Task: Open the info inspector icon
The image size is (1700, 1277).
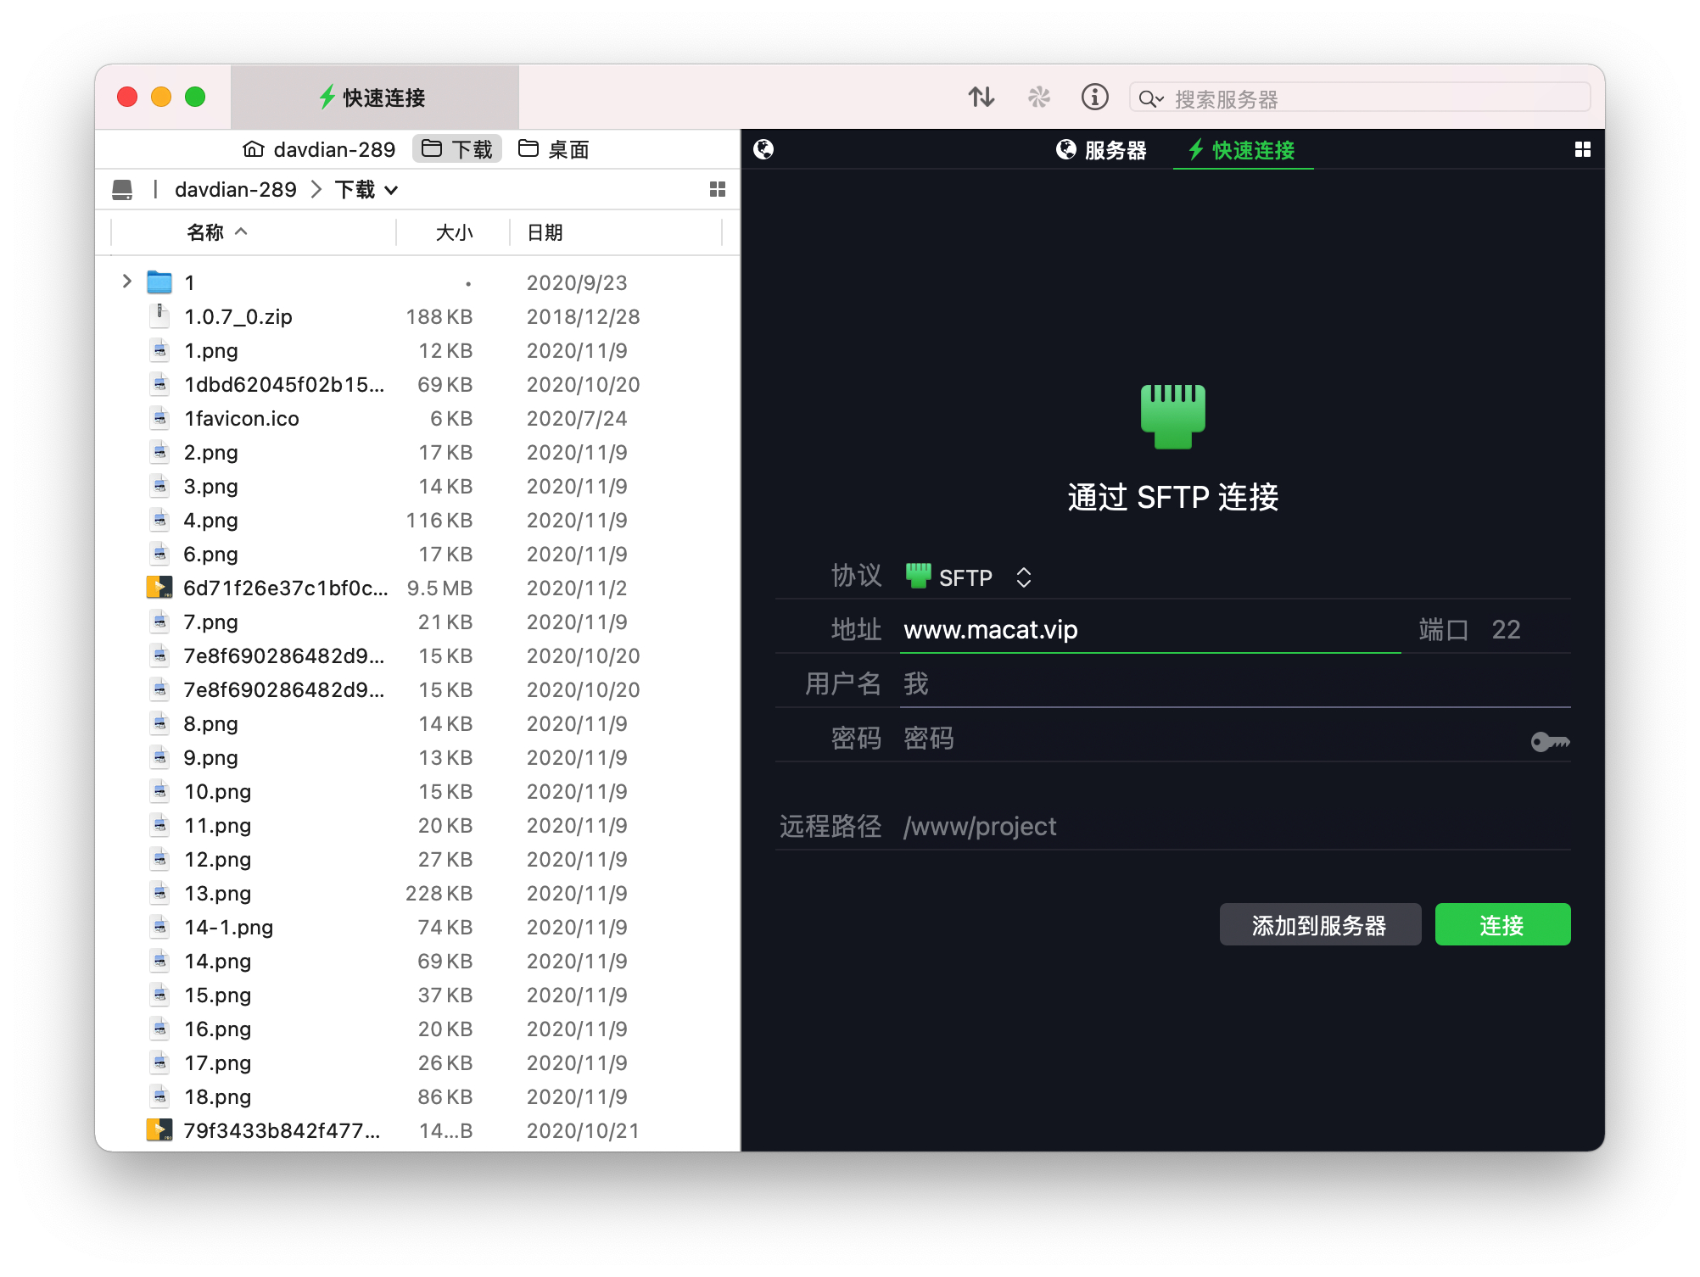Action: pyautogui.click(x=1094, y=98)
